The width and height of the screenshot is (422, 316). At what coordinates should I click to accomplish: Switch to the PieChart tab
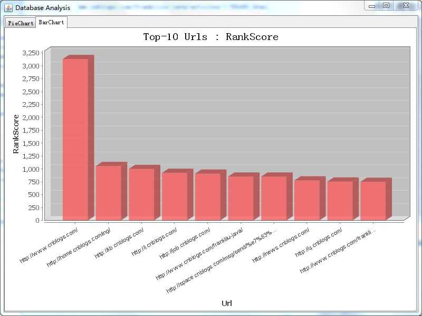point(21,23)
